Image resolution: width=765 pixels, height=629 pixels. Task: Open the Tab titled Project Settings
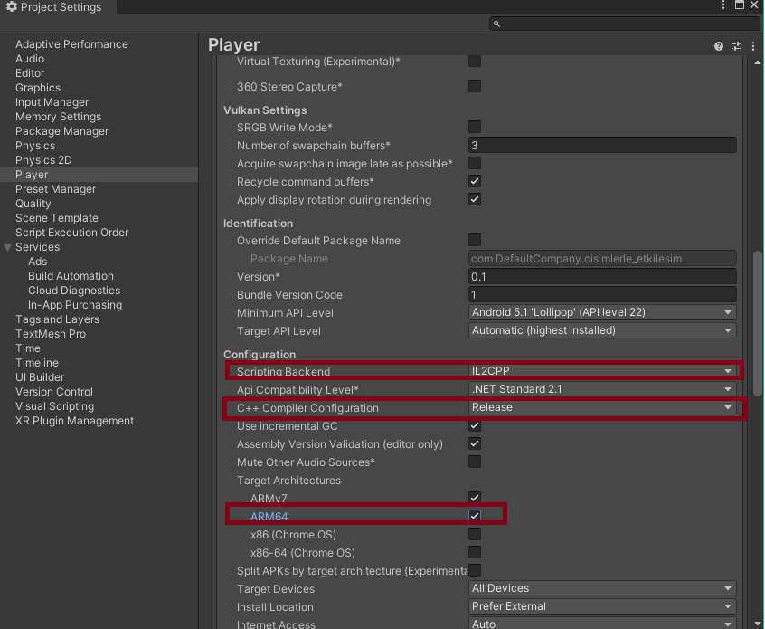(54, 7)
